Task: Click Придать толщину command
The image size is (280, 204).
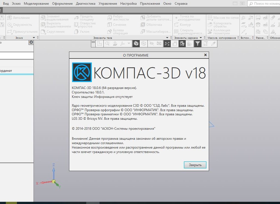Action: point(84,18)
